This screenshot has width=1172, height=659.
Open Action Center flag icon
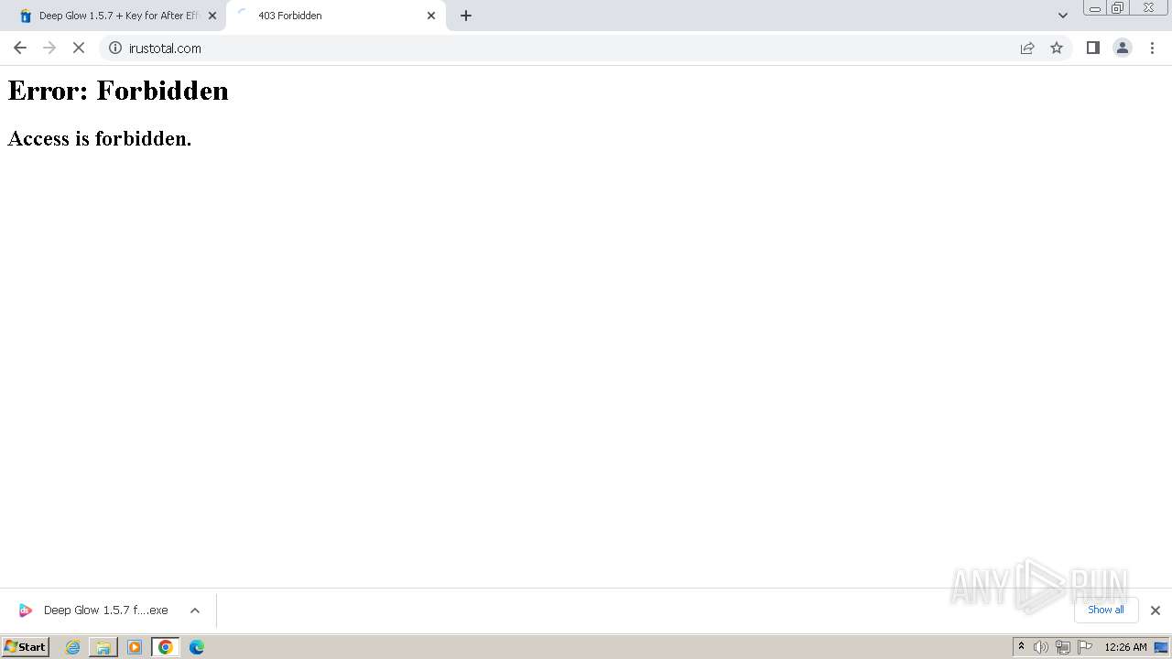pyautogui.click(x=1085, y=647)
